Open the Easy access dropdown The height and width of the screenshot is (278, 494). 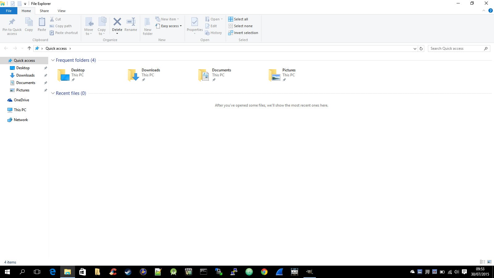point(169,26)
